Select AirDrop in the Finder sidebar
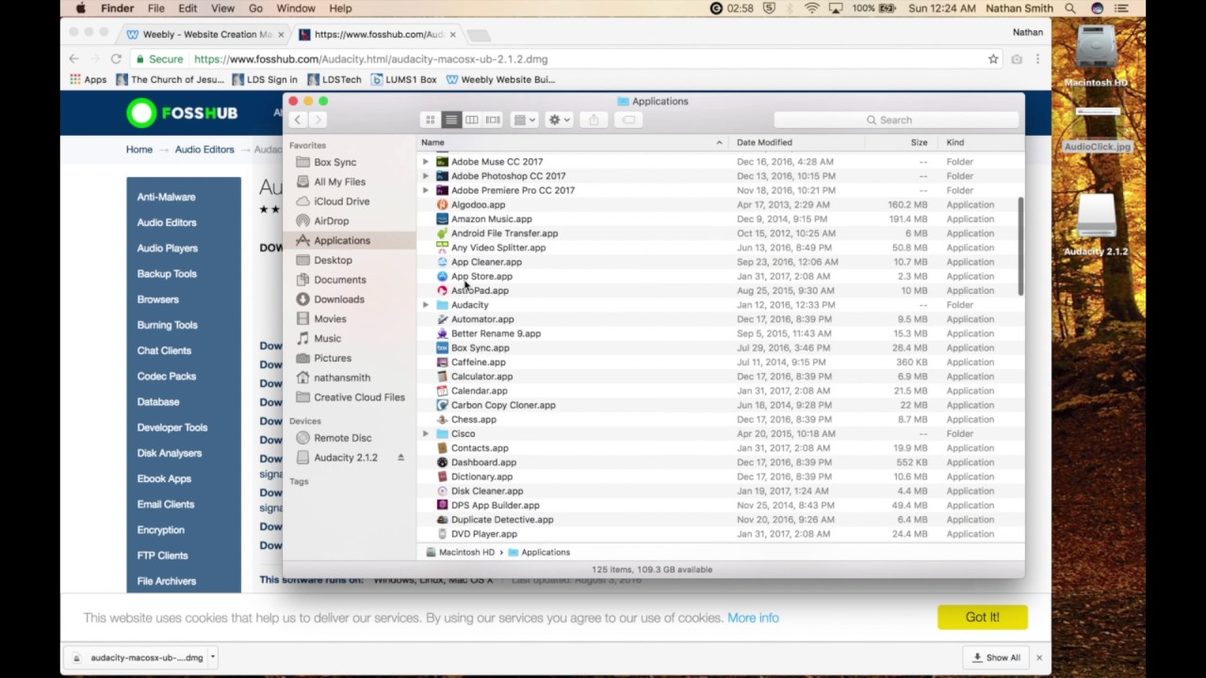The image size is (1206, 678). coord(331,220)
